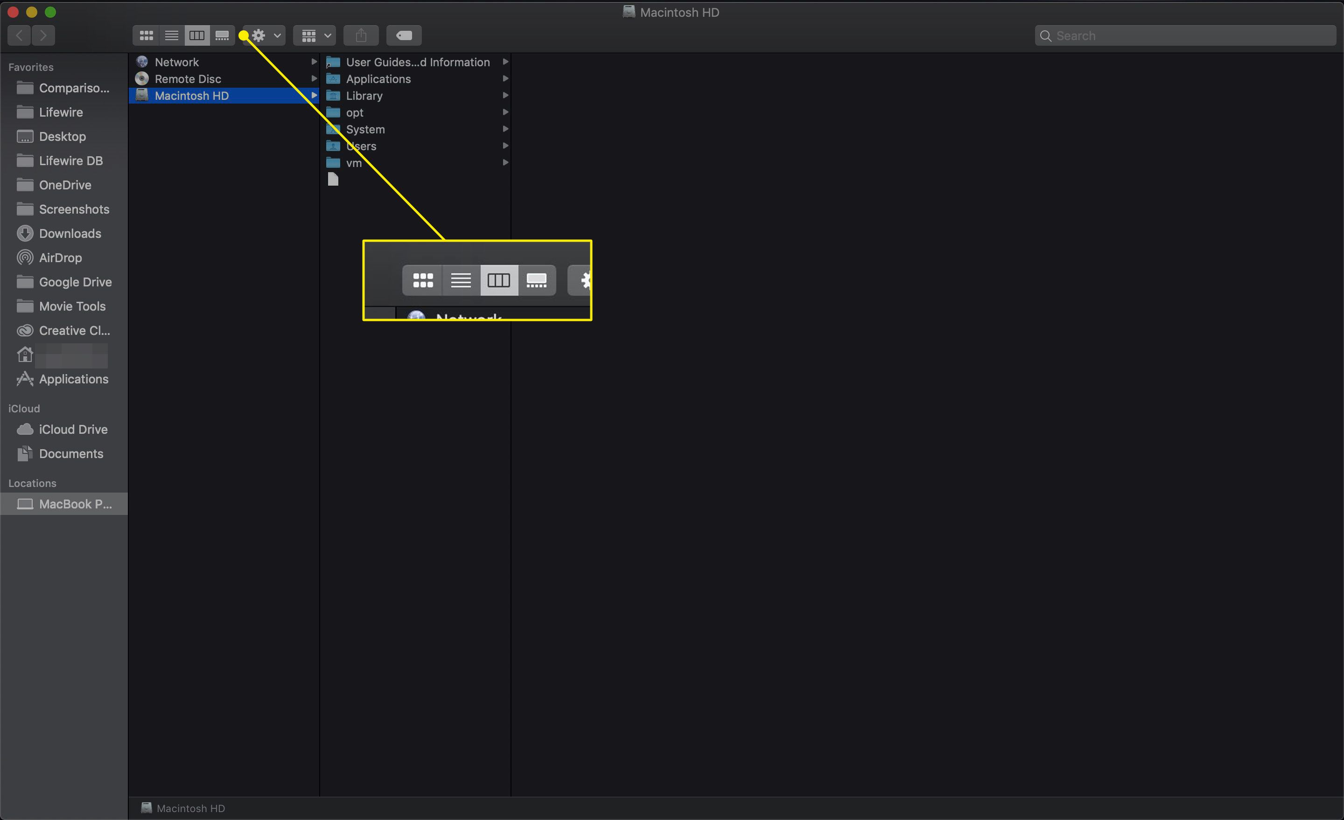1344x820 pixels.
Task: Click the title bar Macintosh HD proxy icon
Action: pos(628,12)
